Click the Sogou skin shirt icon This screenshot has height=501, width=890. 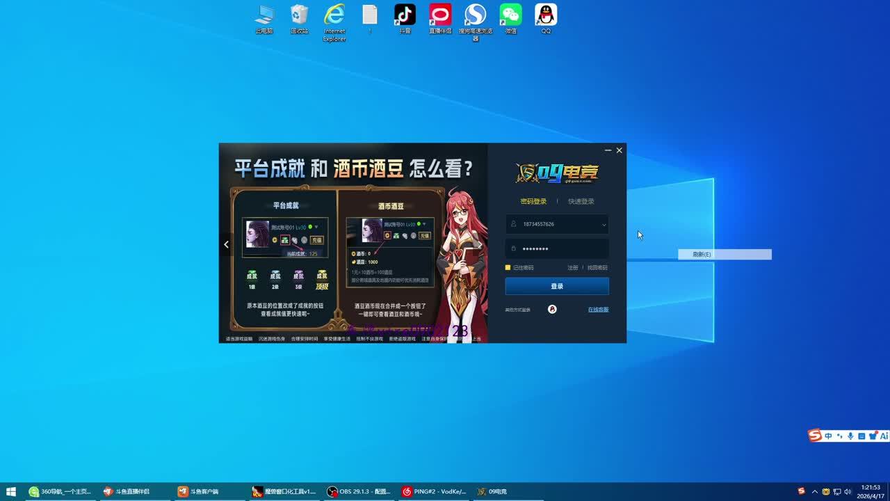coord(873,436)
